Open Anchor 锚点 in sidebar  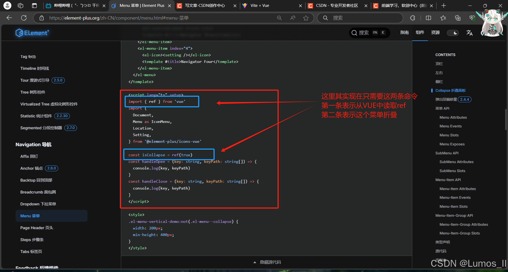click(31, 168)
